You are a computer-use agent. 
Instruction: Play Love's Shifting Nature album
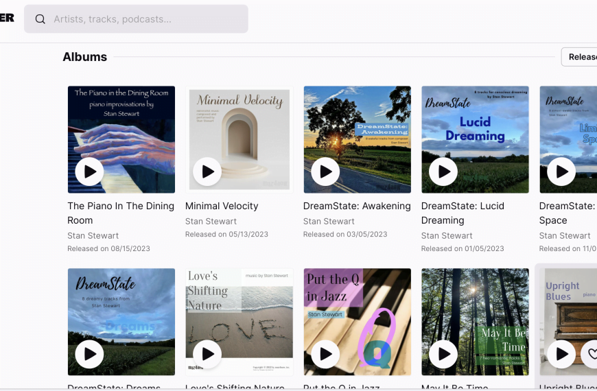pyautogui.click(x=207, y=354)
